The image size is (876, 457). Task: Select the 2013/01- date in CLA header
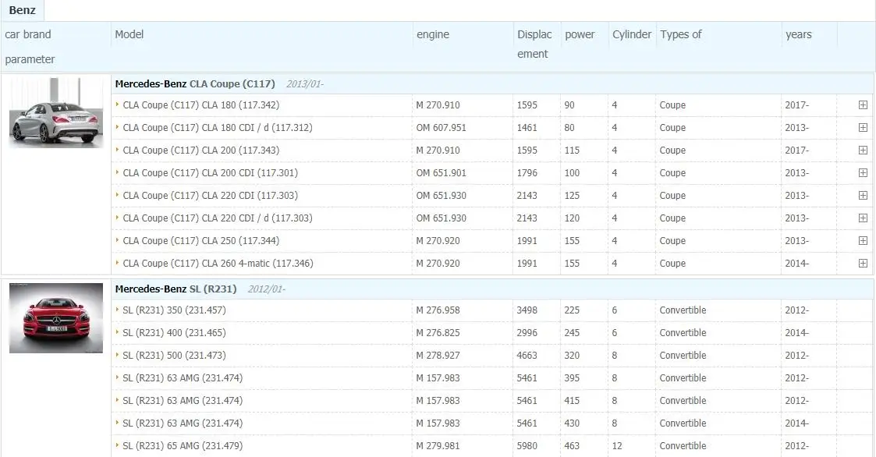[304, 83]
